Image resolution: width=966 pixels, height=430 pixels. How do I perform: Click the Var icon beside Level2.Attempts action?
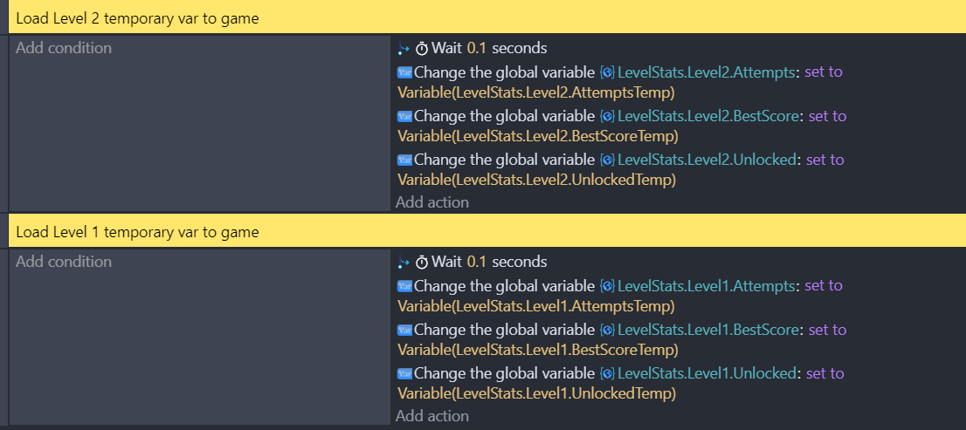point(404,72)
